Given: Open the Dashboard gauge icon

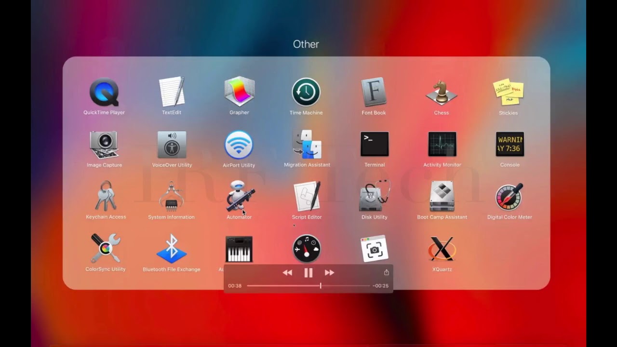Looking at the screenshot, I should point(307,249).
